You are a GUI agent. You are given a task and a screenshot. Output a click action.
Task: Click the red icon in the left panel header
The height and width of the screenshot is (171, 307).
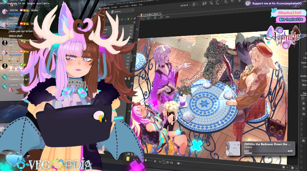click(x=132, y=19)
